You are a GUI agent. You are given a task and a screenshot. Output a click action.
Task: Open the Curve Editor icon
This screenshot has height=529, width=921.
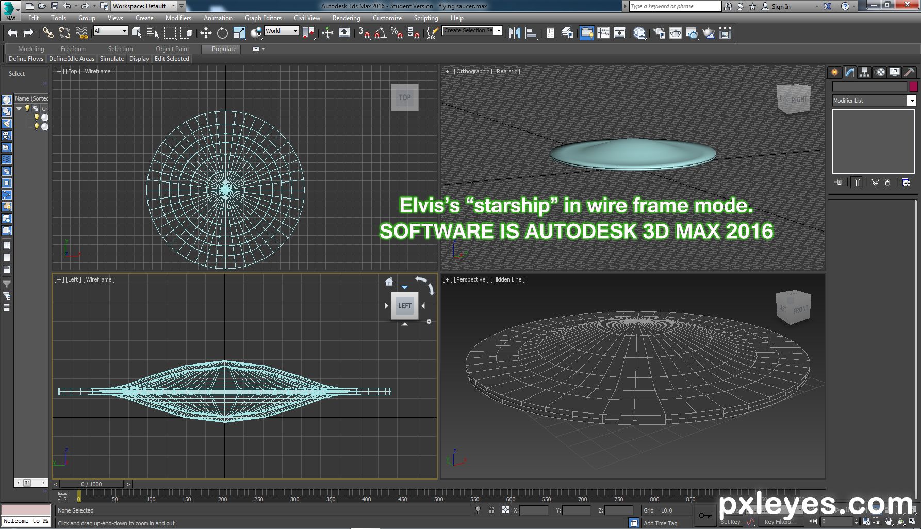coord(603,33)
